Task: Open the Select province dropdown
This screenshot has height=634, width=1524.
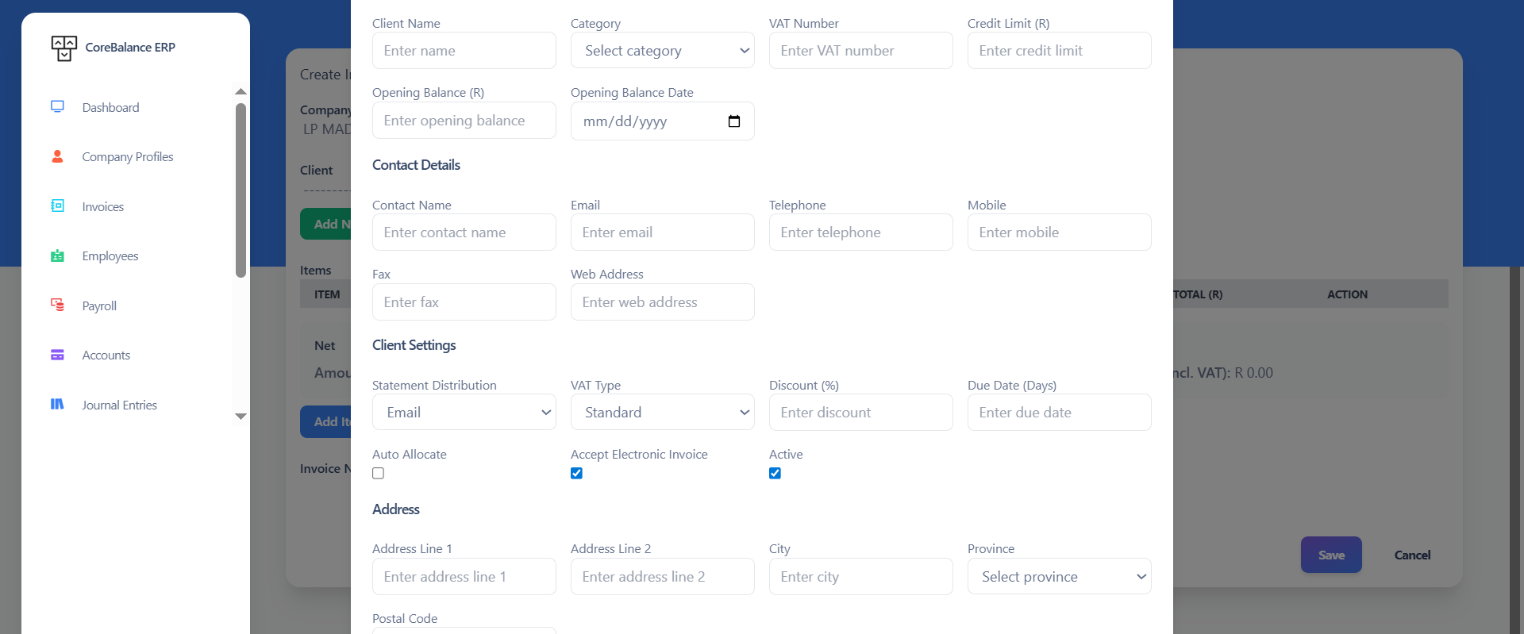Action: tap(1059, 577)
